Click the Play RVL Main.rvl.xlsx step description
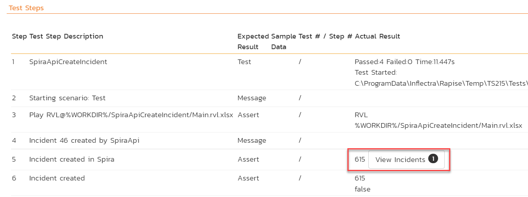 [x=131, y=115]
